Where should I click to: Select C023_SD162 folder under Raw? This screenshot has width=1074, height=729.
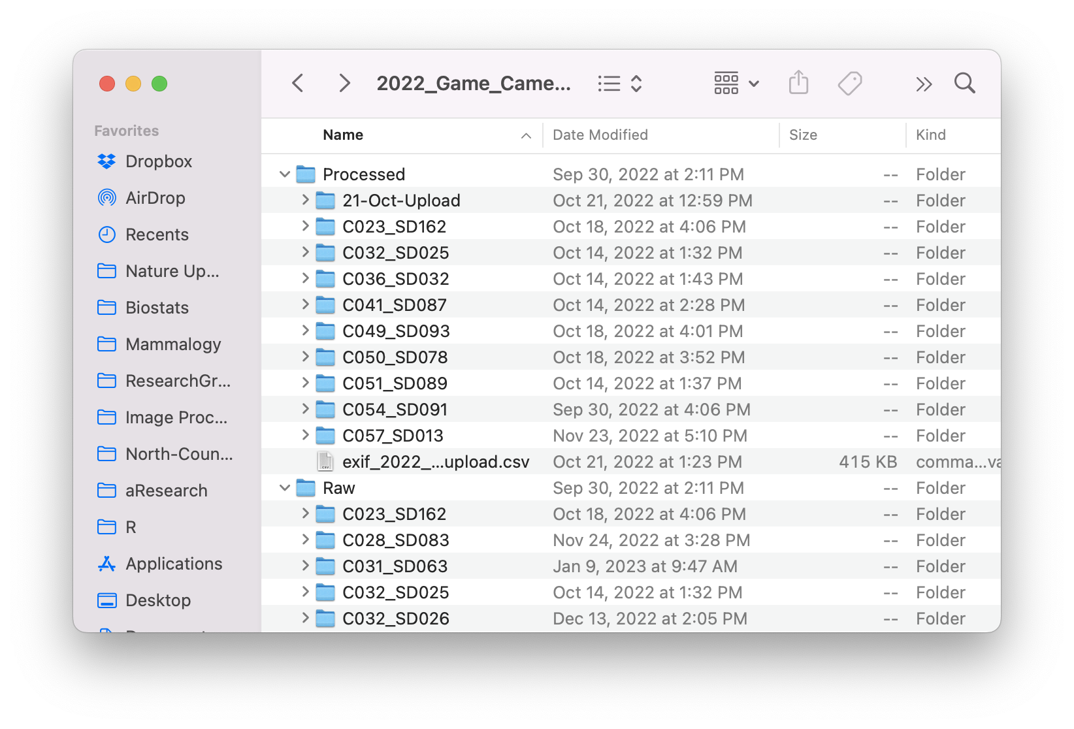tap(631, 514)
